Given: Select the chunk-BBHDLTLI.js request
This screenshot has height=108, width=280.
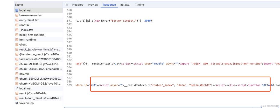Looking at the screenshot, I should [38, 79].
